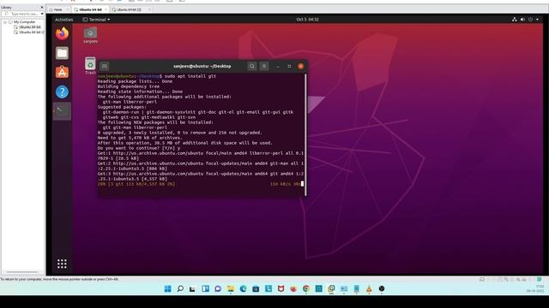This screenshot has height=308, width=549.
Task: Close the terminal window
Action: [301, 66]
